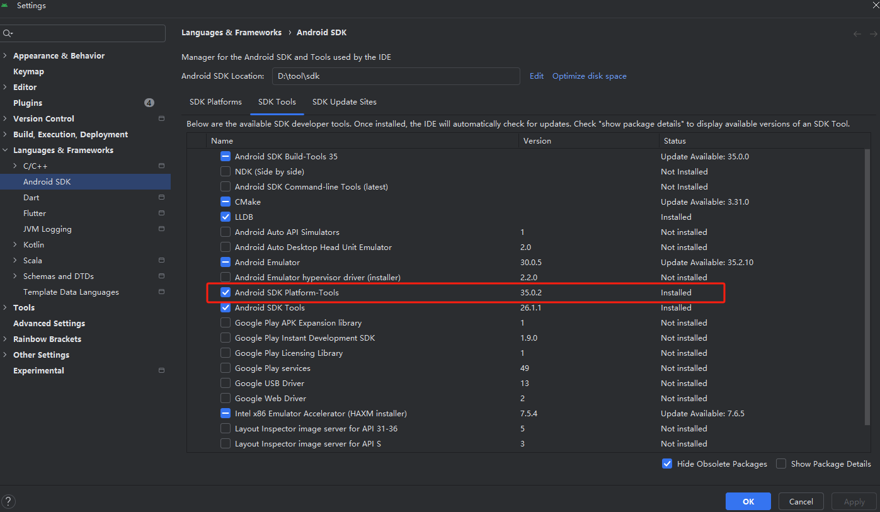Click the back navigation arrow icon
The height and width of the screenshot is (512, 880).
[x=857, y=33]
